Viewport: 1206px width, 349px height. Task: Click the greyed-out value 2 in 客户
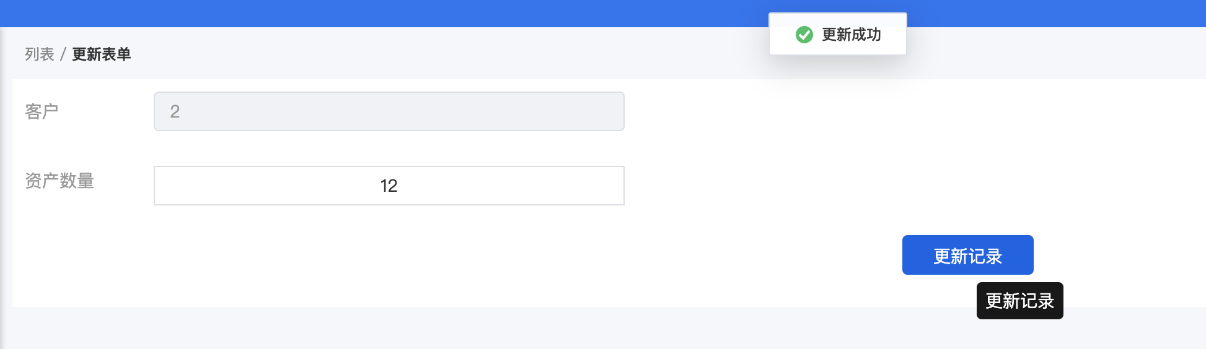[x=175, y=111]
